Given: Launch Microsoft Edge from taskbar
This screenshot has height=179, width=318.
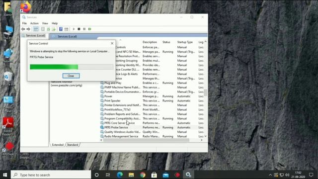Looking at the screenshot, I should pos(120,175).
